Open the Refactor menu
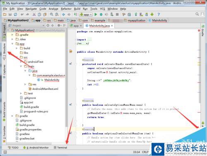The height and width of the screenshot is (156, 207). [66, 9]
